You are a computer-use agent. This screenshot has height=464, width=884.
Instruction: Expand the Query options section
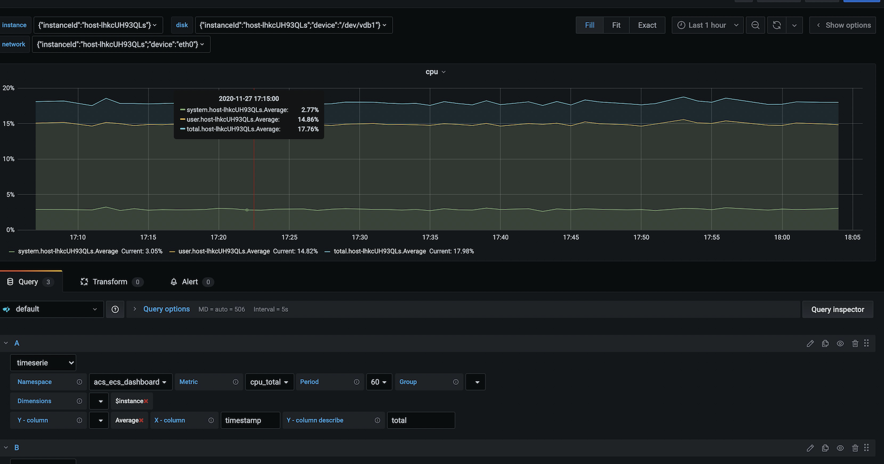pos(166,309)
